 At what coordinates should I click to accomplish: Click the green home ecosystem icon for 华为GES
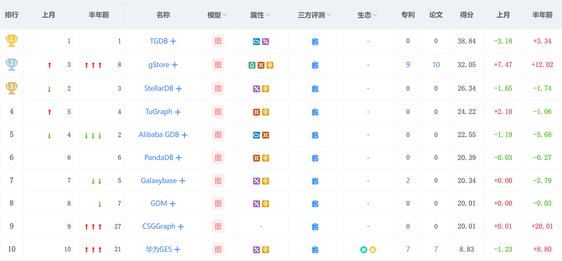[364, 250]
